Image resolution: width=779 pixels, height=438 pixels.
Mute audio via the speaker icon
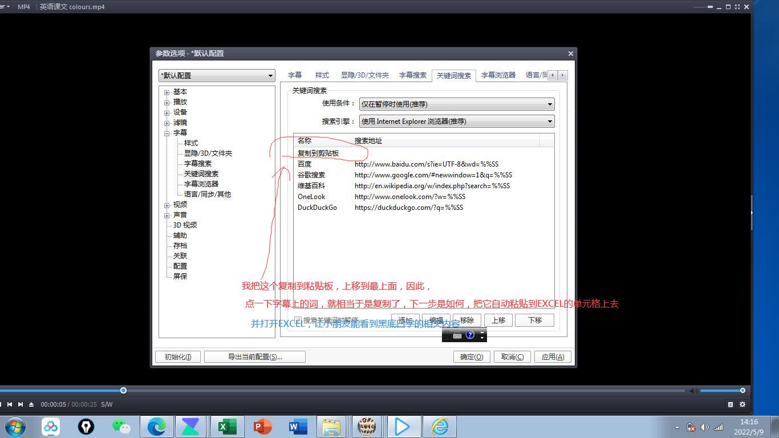click(693, 391)
